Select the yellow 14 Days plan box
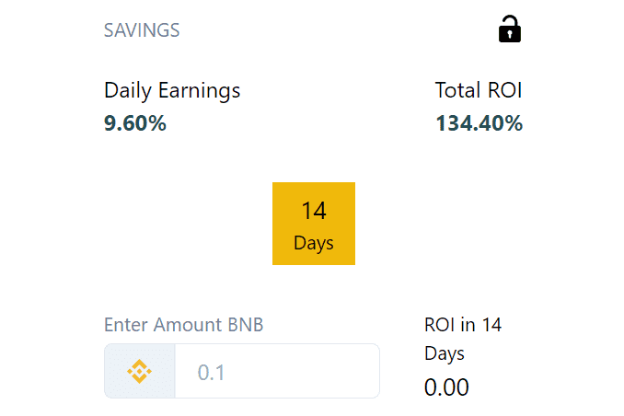 [314, 224]
